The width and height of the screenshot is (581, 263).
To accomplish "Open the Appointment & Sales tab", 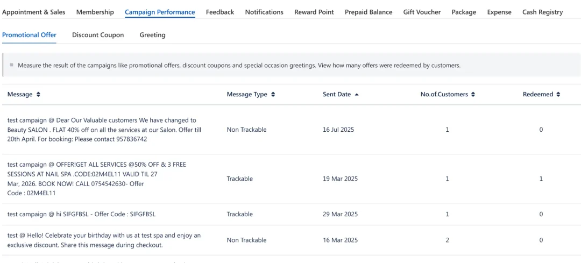I will (34, 12).
